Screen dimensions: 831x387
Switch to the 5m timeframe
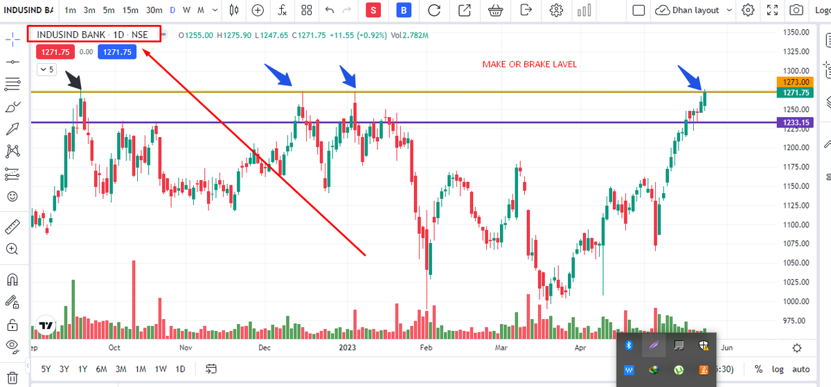(x=109, y=10)
